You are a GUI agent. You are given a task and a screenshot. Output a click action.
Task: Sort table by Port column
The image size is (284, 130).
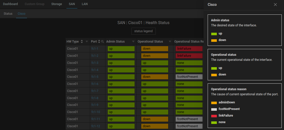pyautogui.click(x=99, y=42)
